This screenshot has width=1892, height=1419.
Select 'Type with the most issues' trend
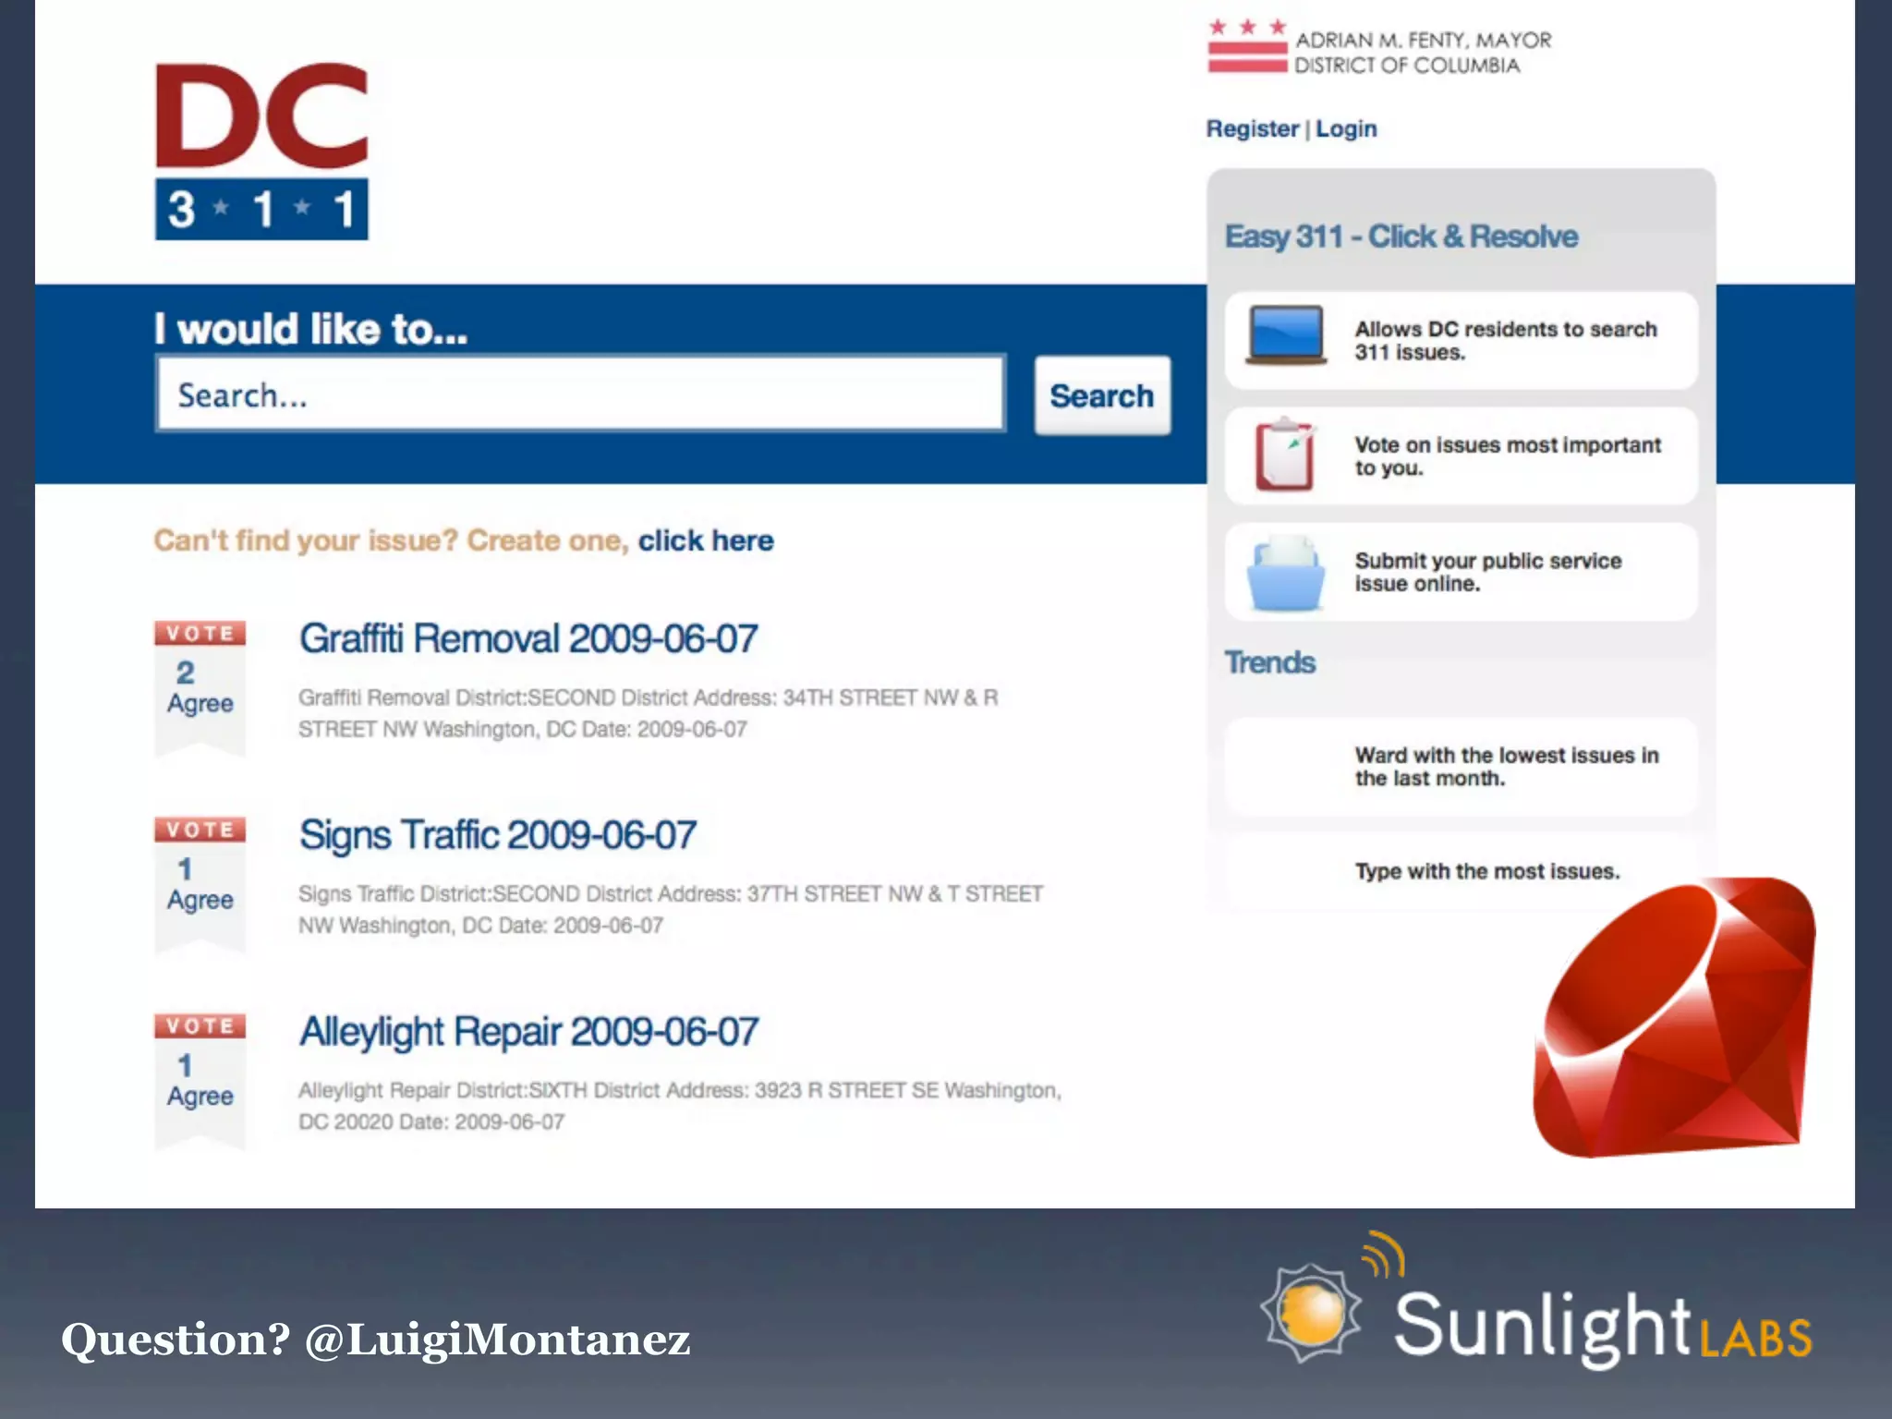pos(1487,871)
